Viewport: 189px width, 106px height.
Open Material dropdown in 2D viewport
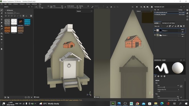point(144,11)
